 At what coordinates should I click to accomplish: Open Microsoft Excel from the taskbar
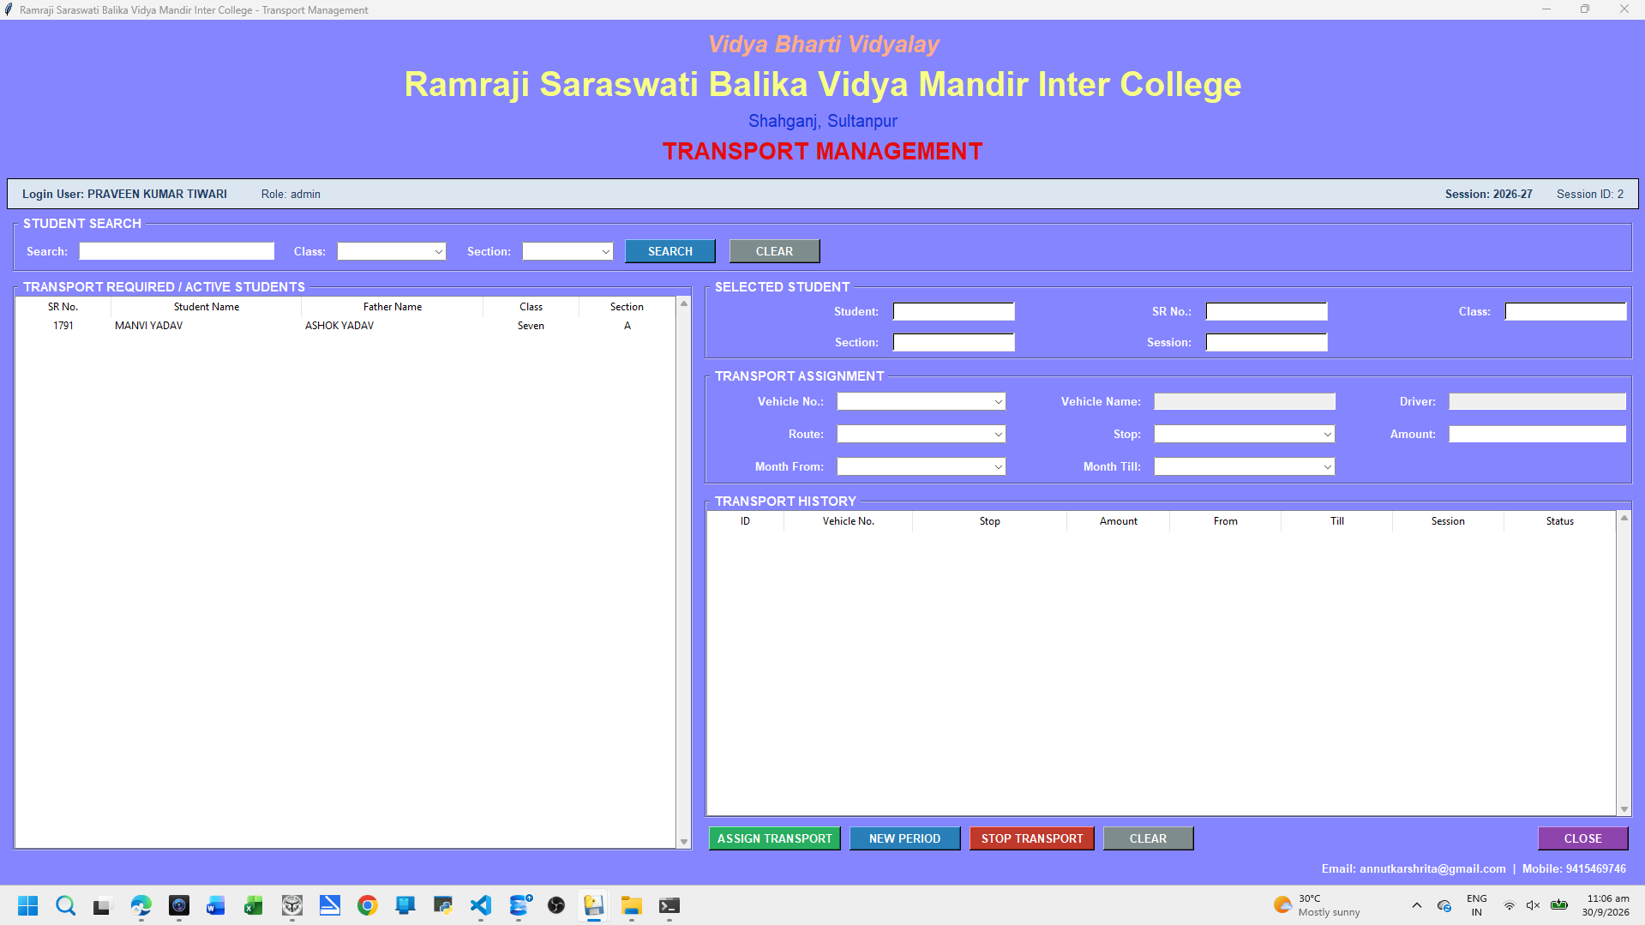(254, 905)
